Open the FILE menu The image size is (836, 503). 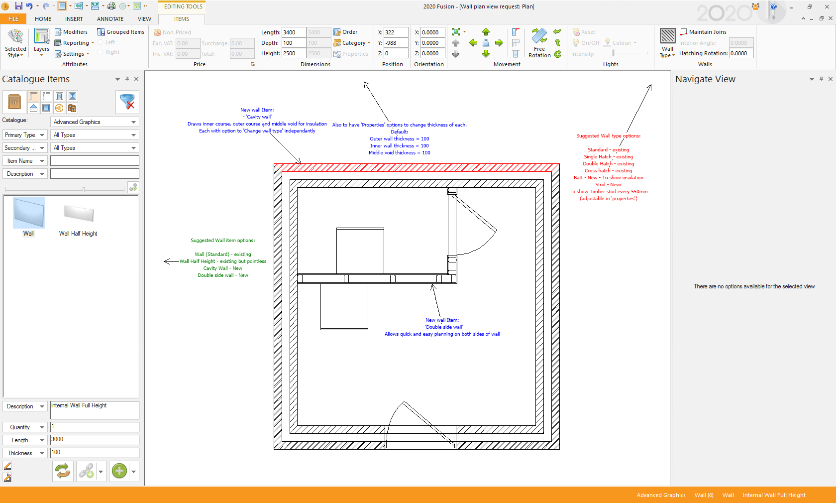13,19
